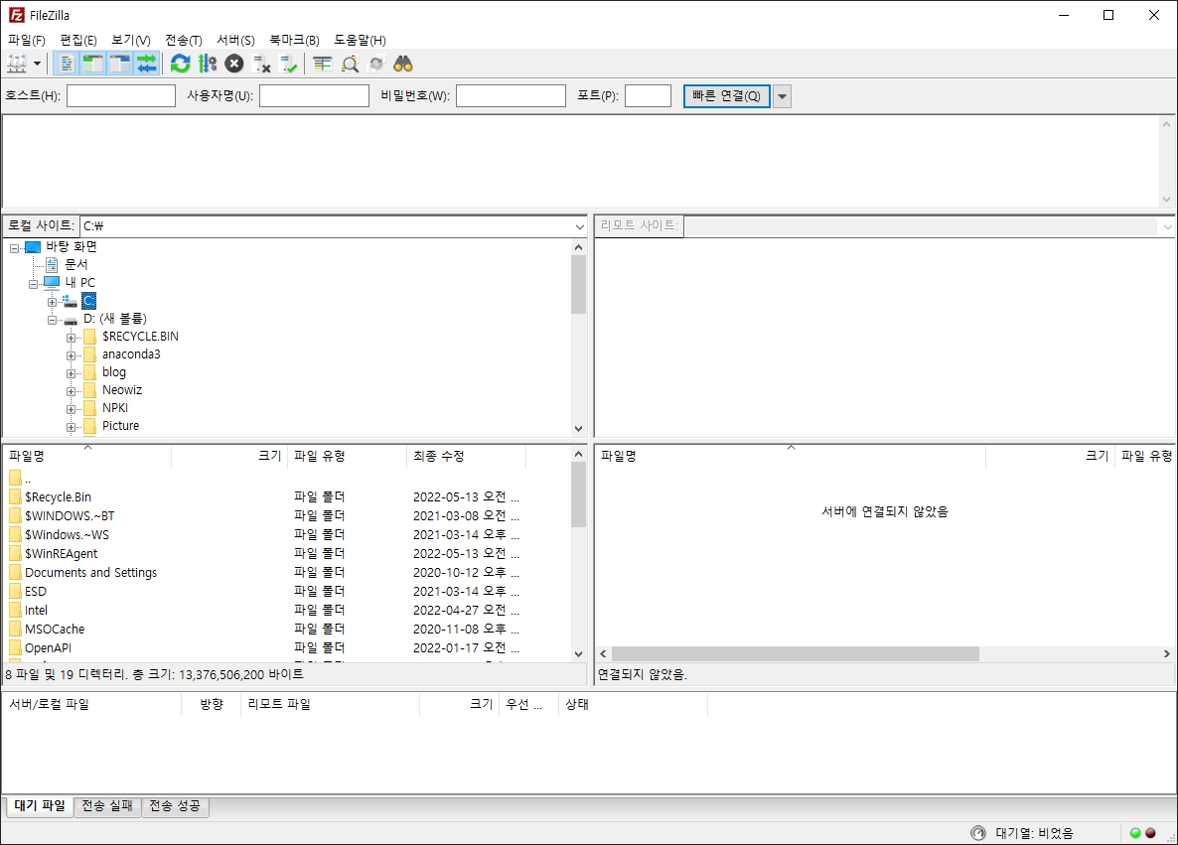This screenshot has height=845, width=1178.
Task: Toggle the message log display
Action: point(67,64)
